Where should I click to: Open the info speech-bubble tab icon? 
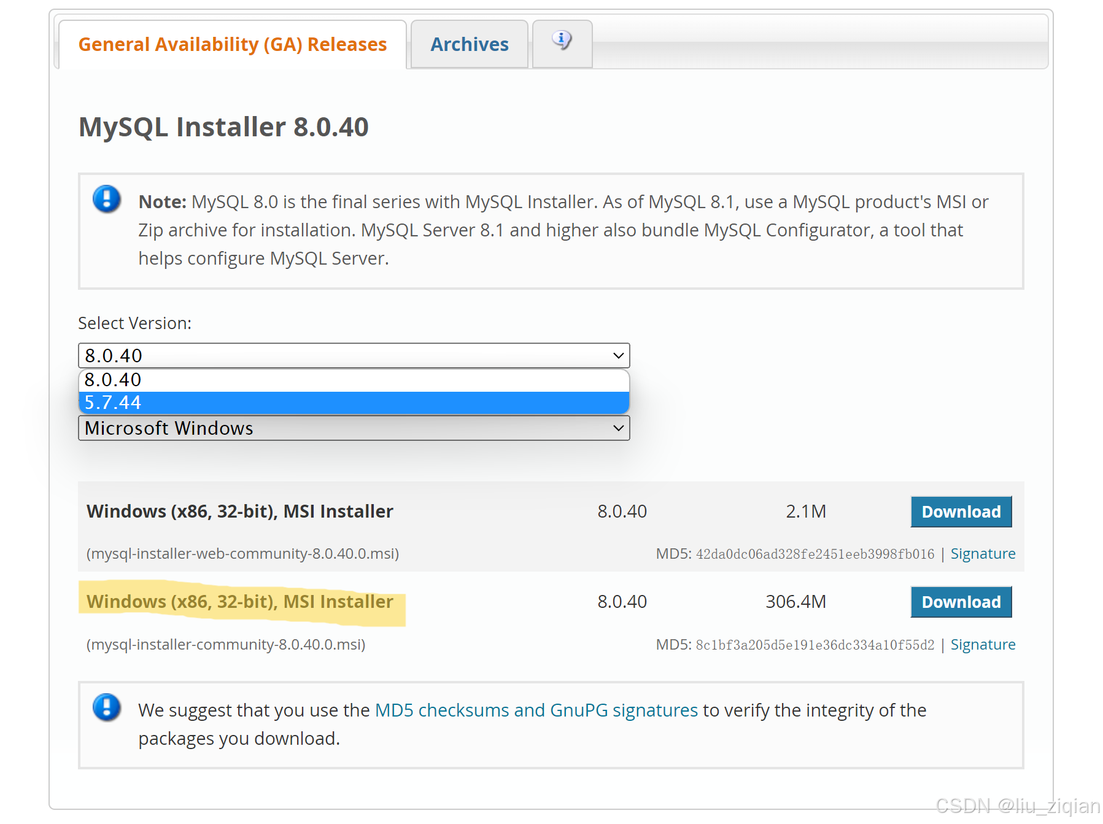point(562,41)
